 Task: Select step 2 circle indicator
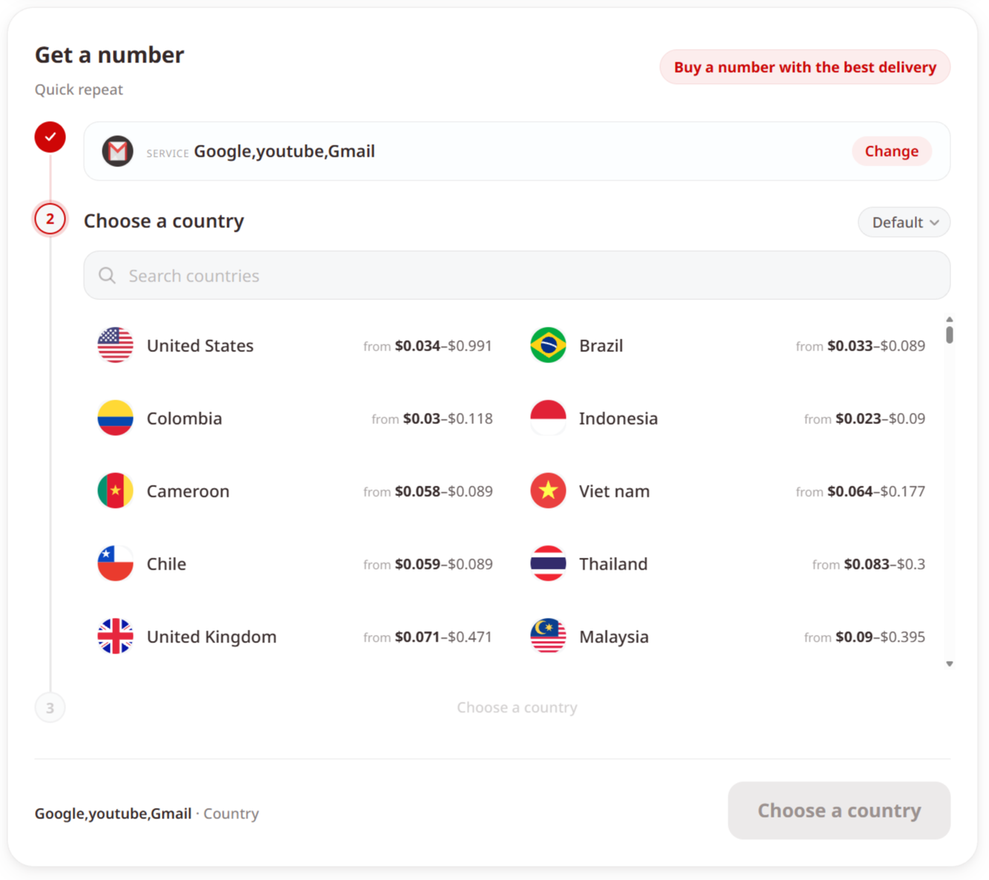[x=50, y=219]
